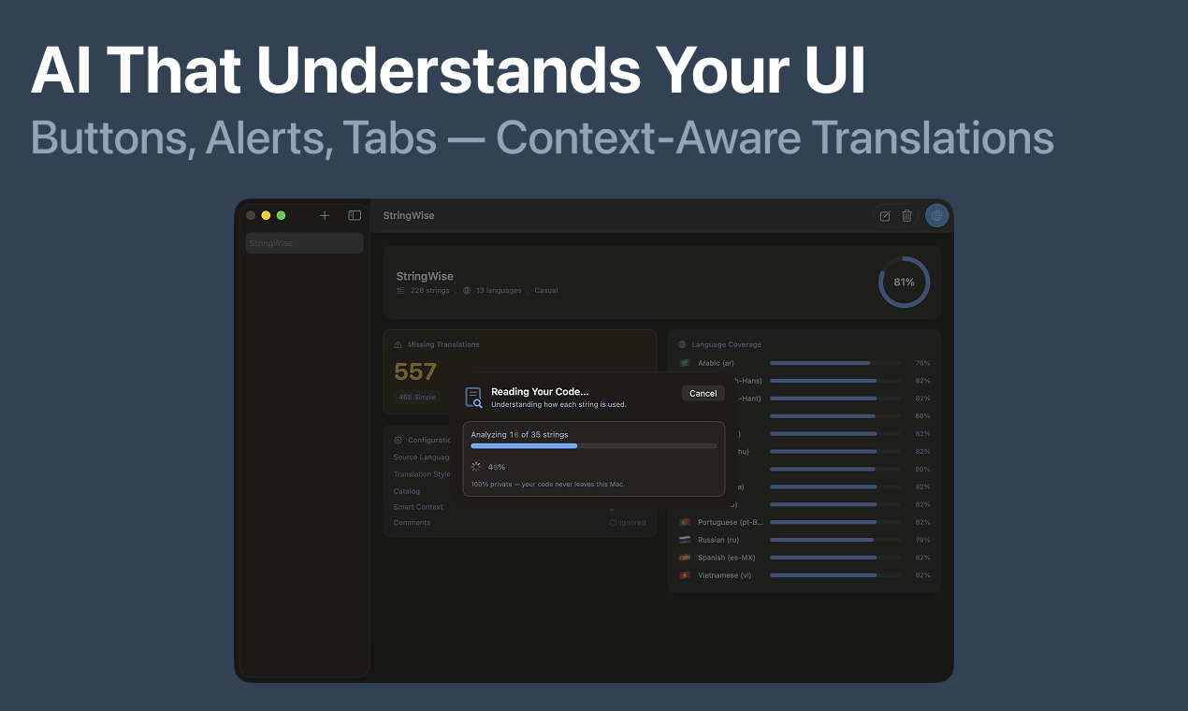The height and width of the screenshot is (711, 1188).
Task: Click the Catalog setting label
Action: tap(407, 491)
